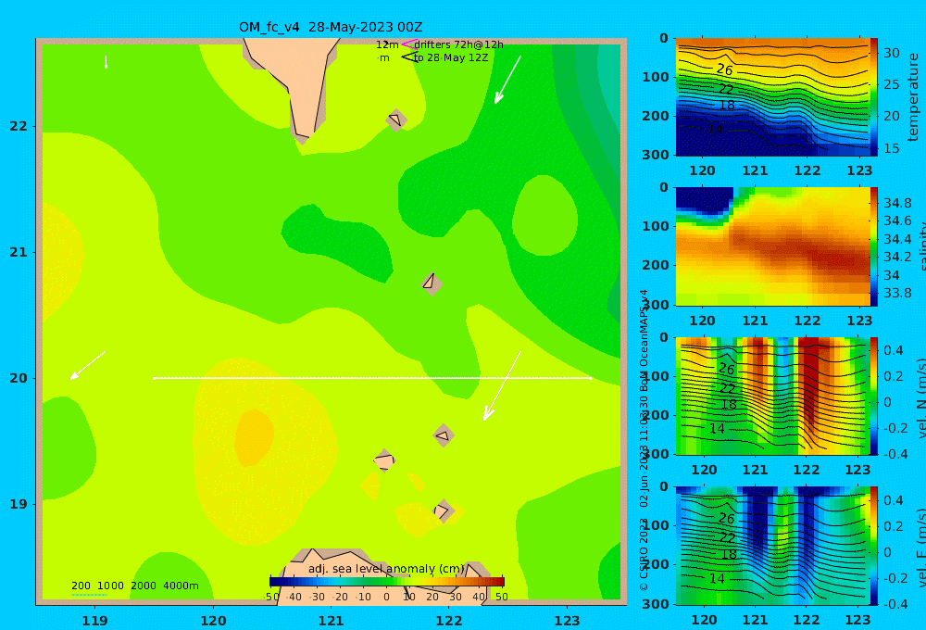Click the '26' isotherm label in temperature plot
This screenshot has width=926, height=630.
pos(725,69)
